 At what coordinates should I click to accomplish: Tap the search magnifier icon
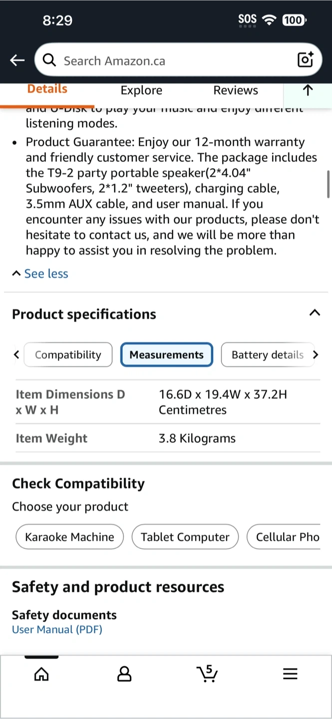(x=49, y=60)
